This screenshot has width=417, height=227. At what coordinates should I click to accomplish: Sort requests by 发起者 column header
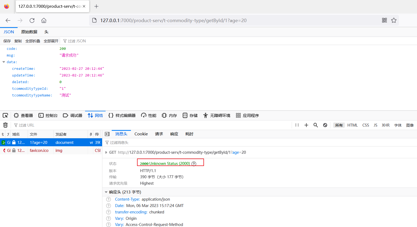(x=70, y=134)
